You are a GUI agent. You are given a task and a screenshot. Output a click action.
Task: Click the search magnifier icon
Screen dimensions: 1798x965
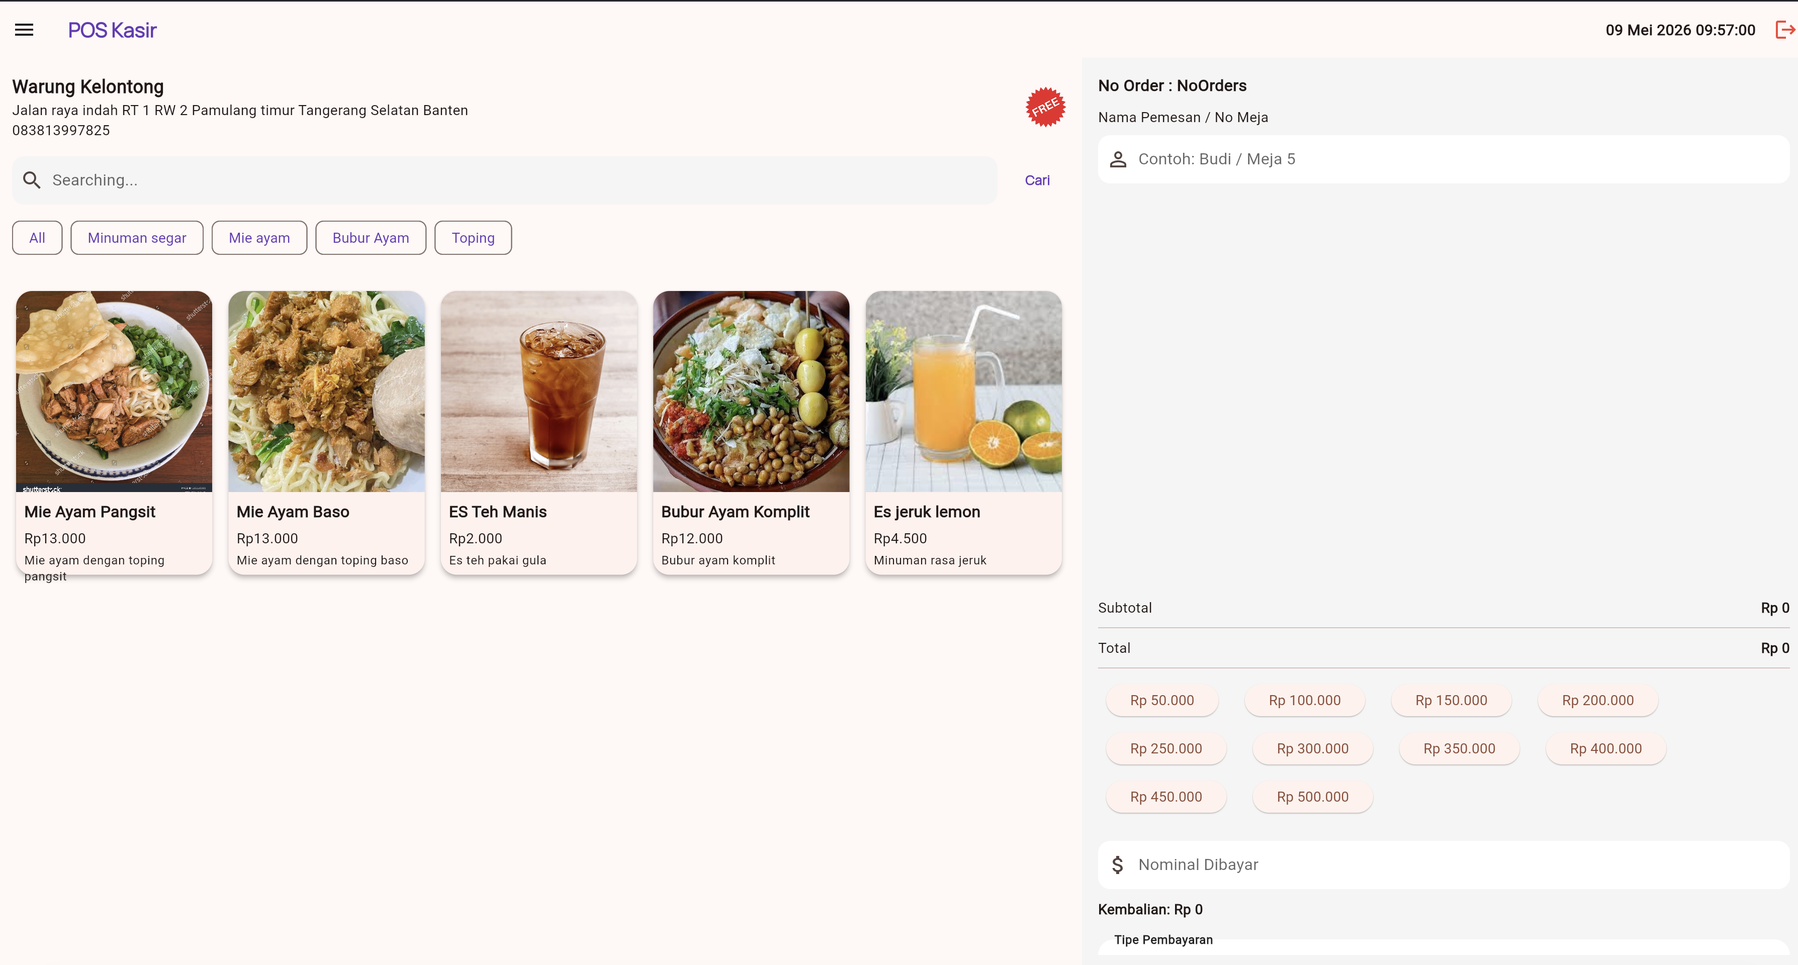tap(31, 180)
